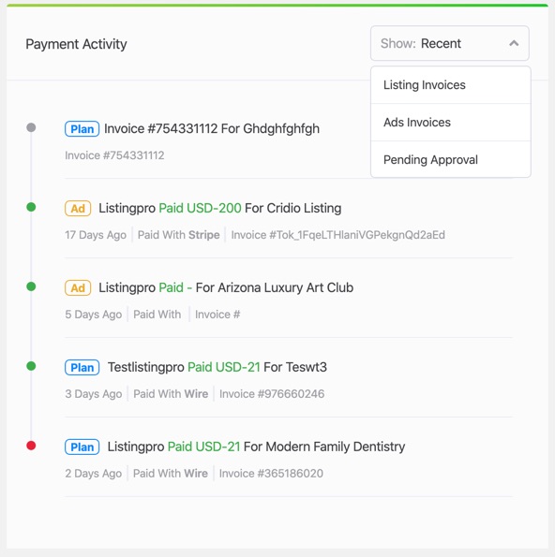This screenshot has height=557, width=555.
Task: Click the Ad badge for Arizona Luxury Art Club
Action: [x=78, y=287]
